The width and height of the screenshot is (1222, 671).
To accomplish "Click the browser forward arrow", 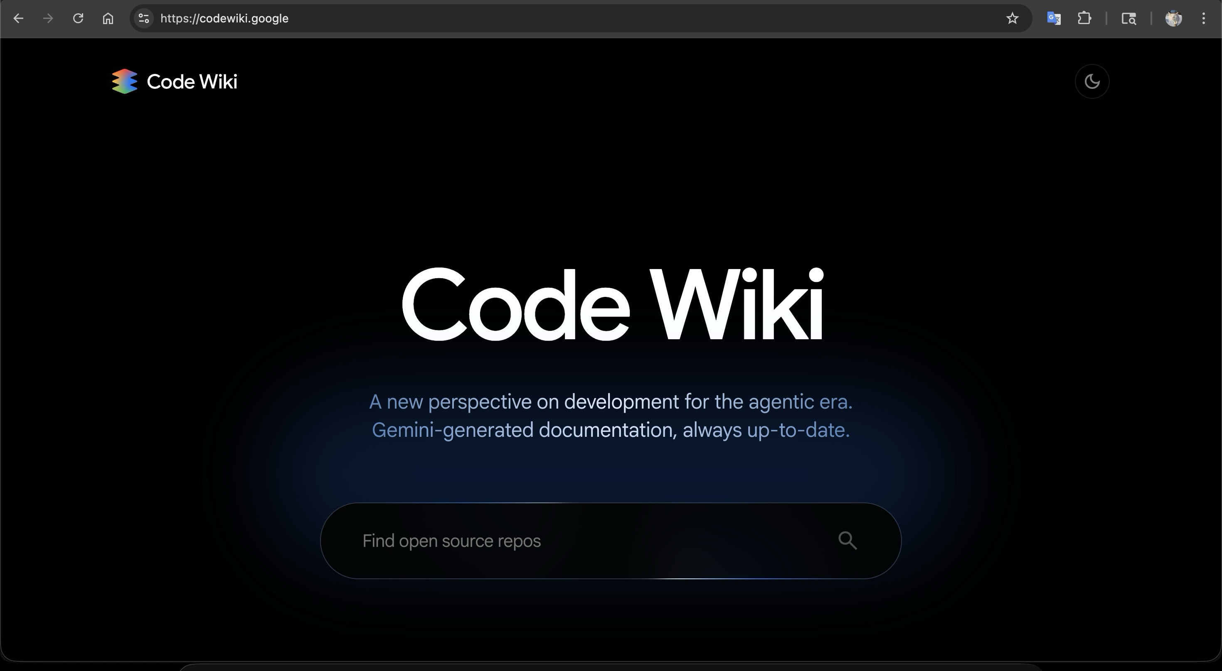I will click(x=48, y=19).
